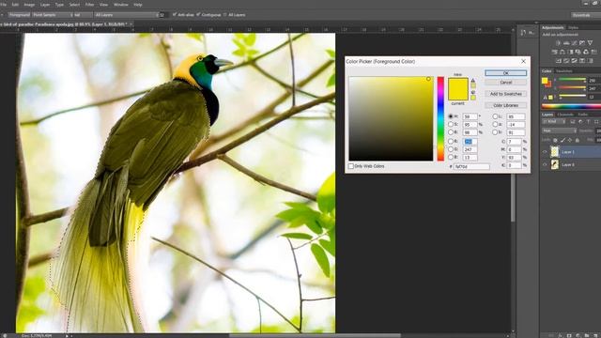Switch to the Styles panel tab
This screenshot has height=338, width=601.
point(573,27)
